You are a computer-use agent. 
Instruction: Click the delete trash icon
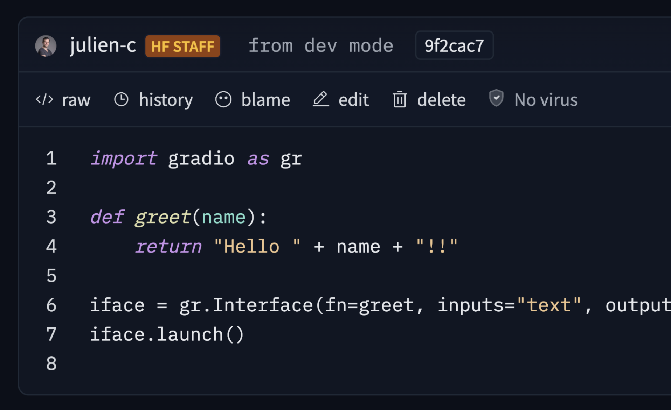point(399,99)
